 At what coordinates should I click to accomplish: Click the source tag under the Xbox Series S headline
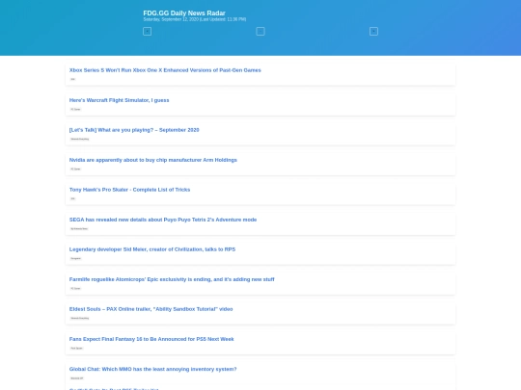coord(72,79)
